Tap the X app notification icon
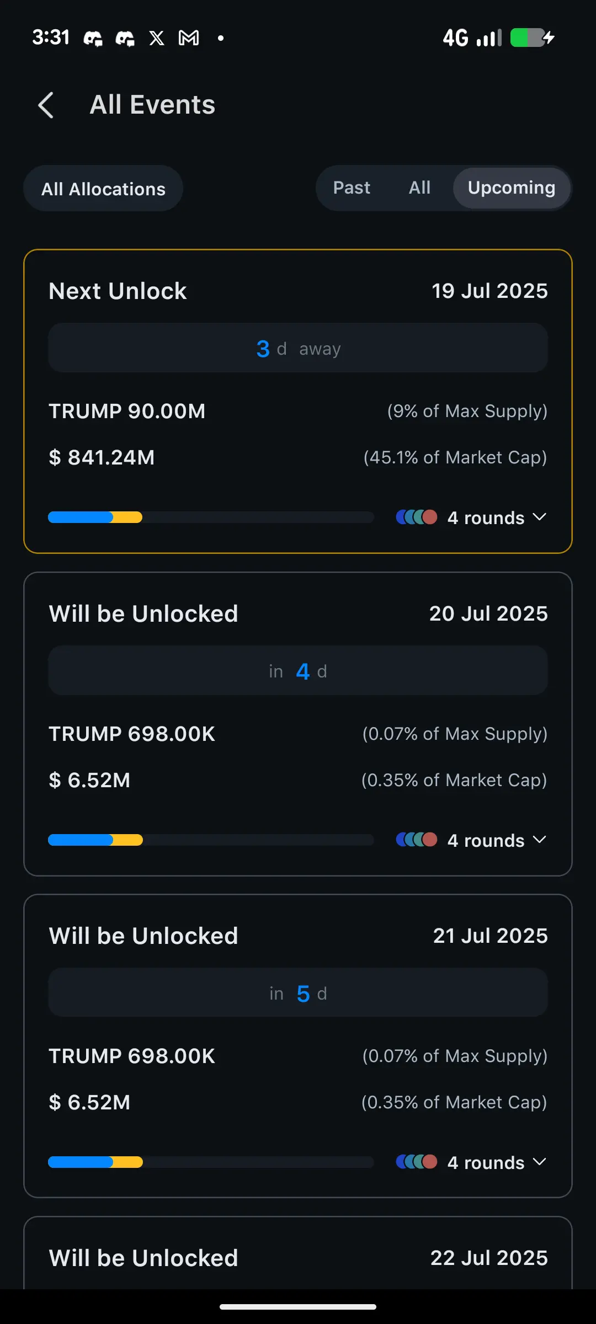Screen dimensions: 596x1324 pyautogui.click(x=157, y=38)
